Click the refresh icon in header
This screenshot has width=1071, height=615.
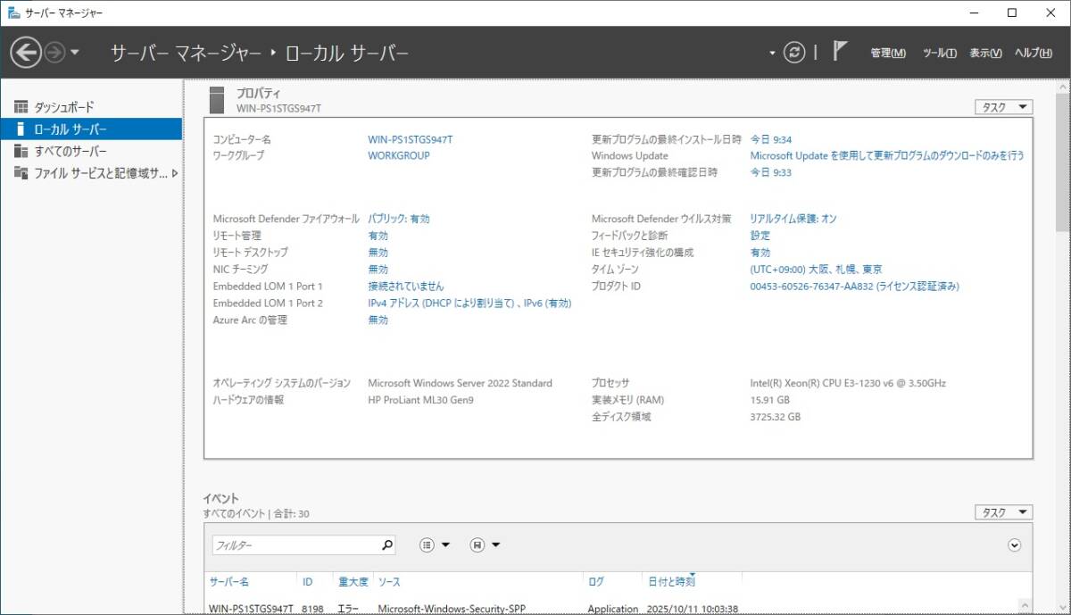tap(794, 53)
